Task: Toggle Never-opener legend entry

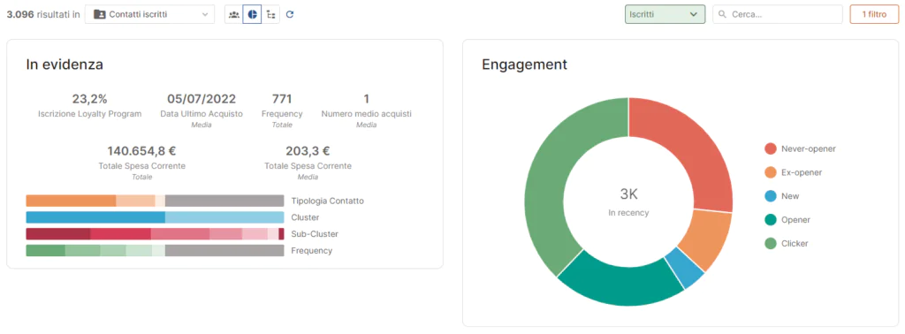Action: [800, 148]
